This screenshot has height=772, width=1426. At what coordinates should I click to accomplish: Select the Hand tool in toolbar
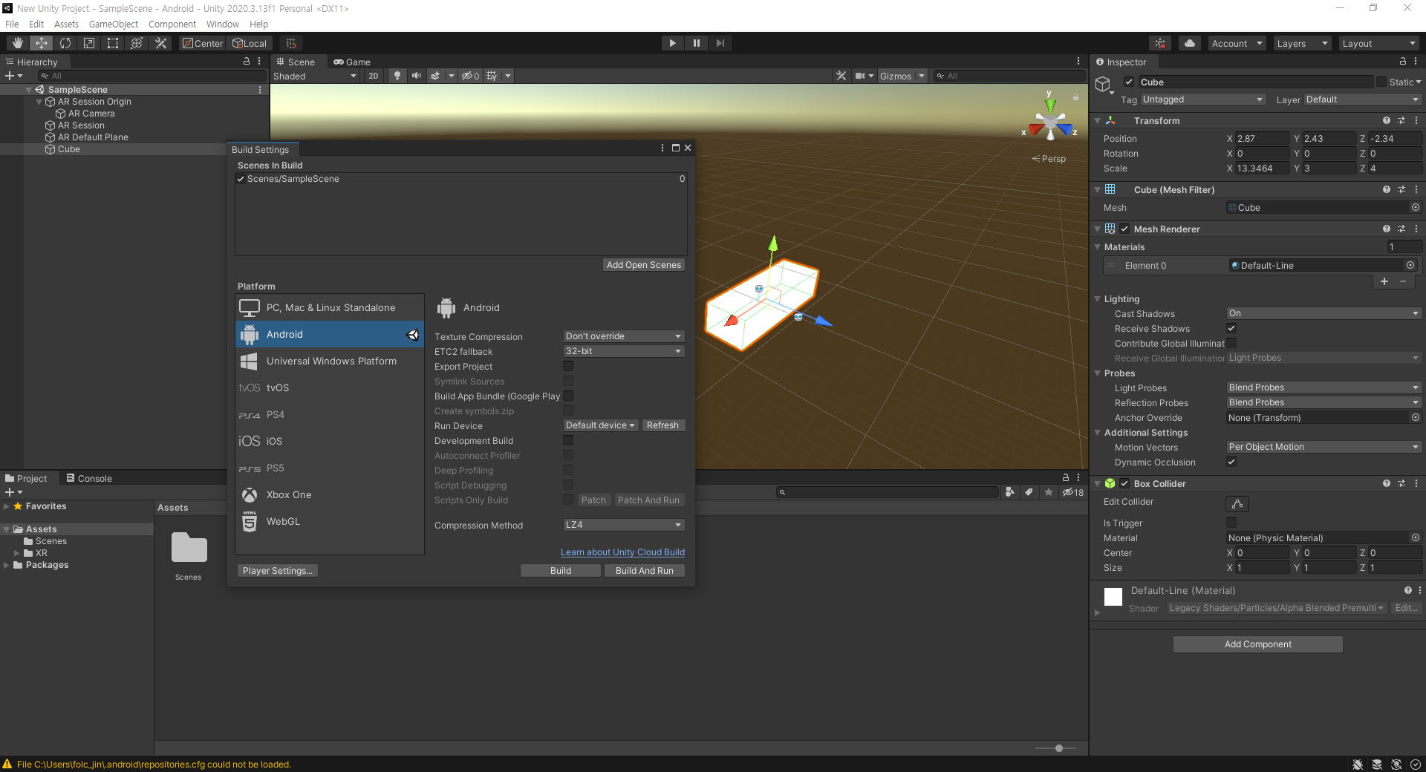pos(18,43)
